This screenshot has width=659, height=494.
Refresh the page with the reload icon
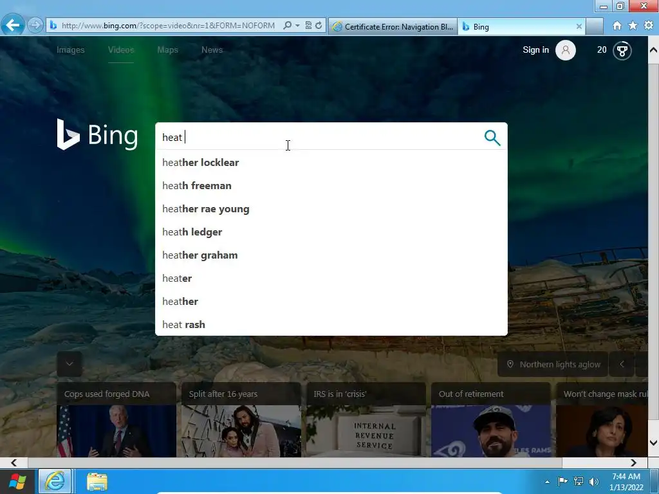click(x=319, y=26)
